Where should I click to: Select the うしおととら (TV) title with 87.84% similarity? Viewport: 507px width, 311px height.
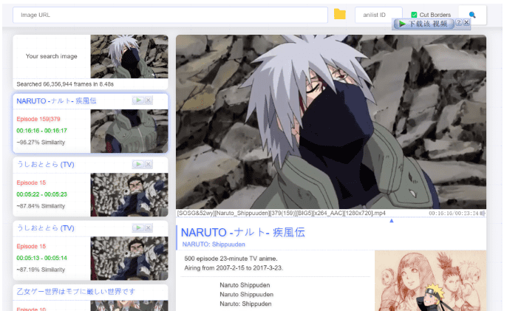tap(46, 165)
